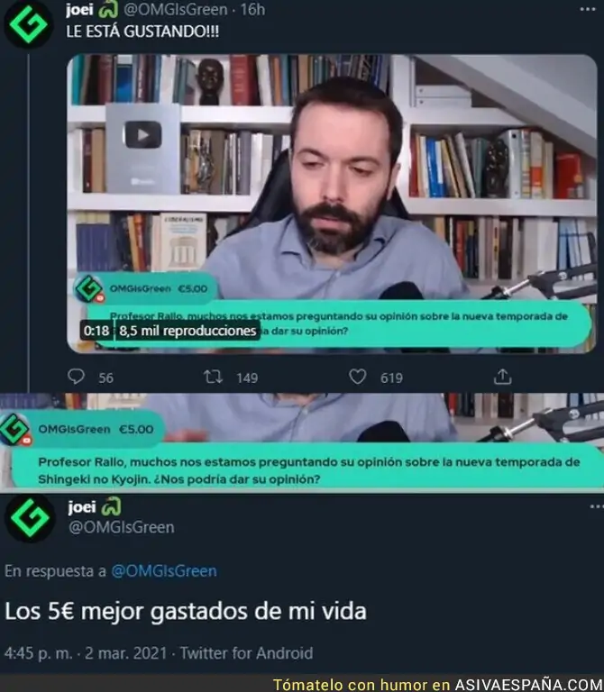The width and height of the screenshot is (604, 692).
Task: Click the enlarged OMGIsGreen €5.00 superchat badge
Action: (83, 429)
